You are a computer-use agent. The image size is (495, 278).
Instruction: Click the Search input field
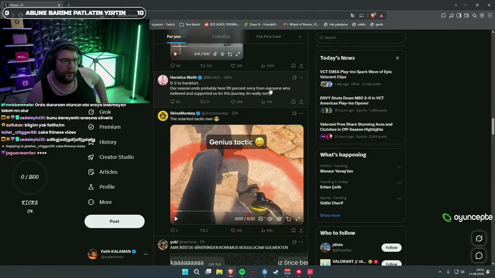(361, 37)
